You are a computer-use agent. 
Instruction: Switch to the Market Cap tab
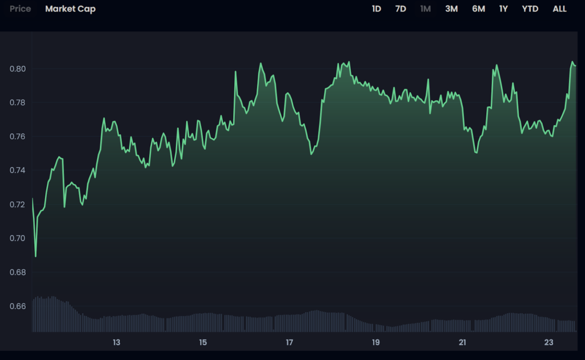pos(70,9)
